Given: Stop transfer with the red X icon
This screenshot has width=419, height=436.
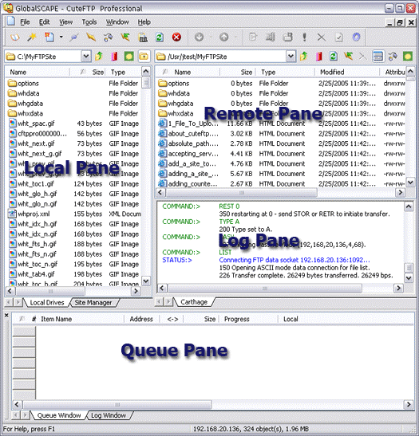Looking at the screenshot, I should (x=176, y=37).
